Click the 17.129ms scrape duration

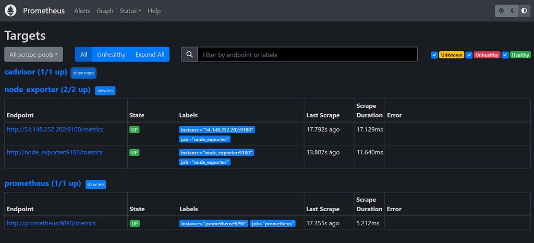370,129
